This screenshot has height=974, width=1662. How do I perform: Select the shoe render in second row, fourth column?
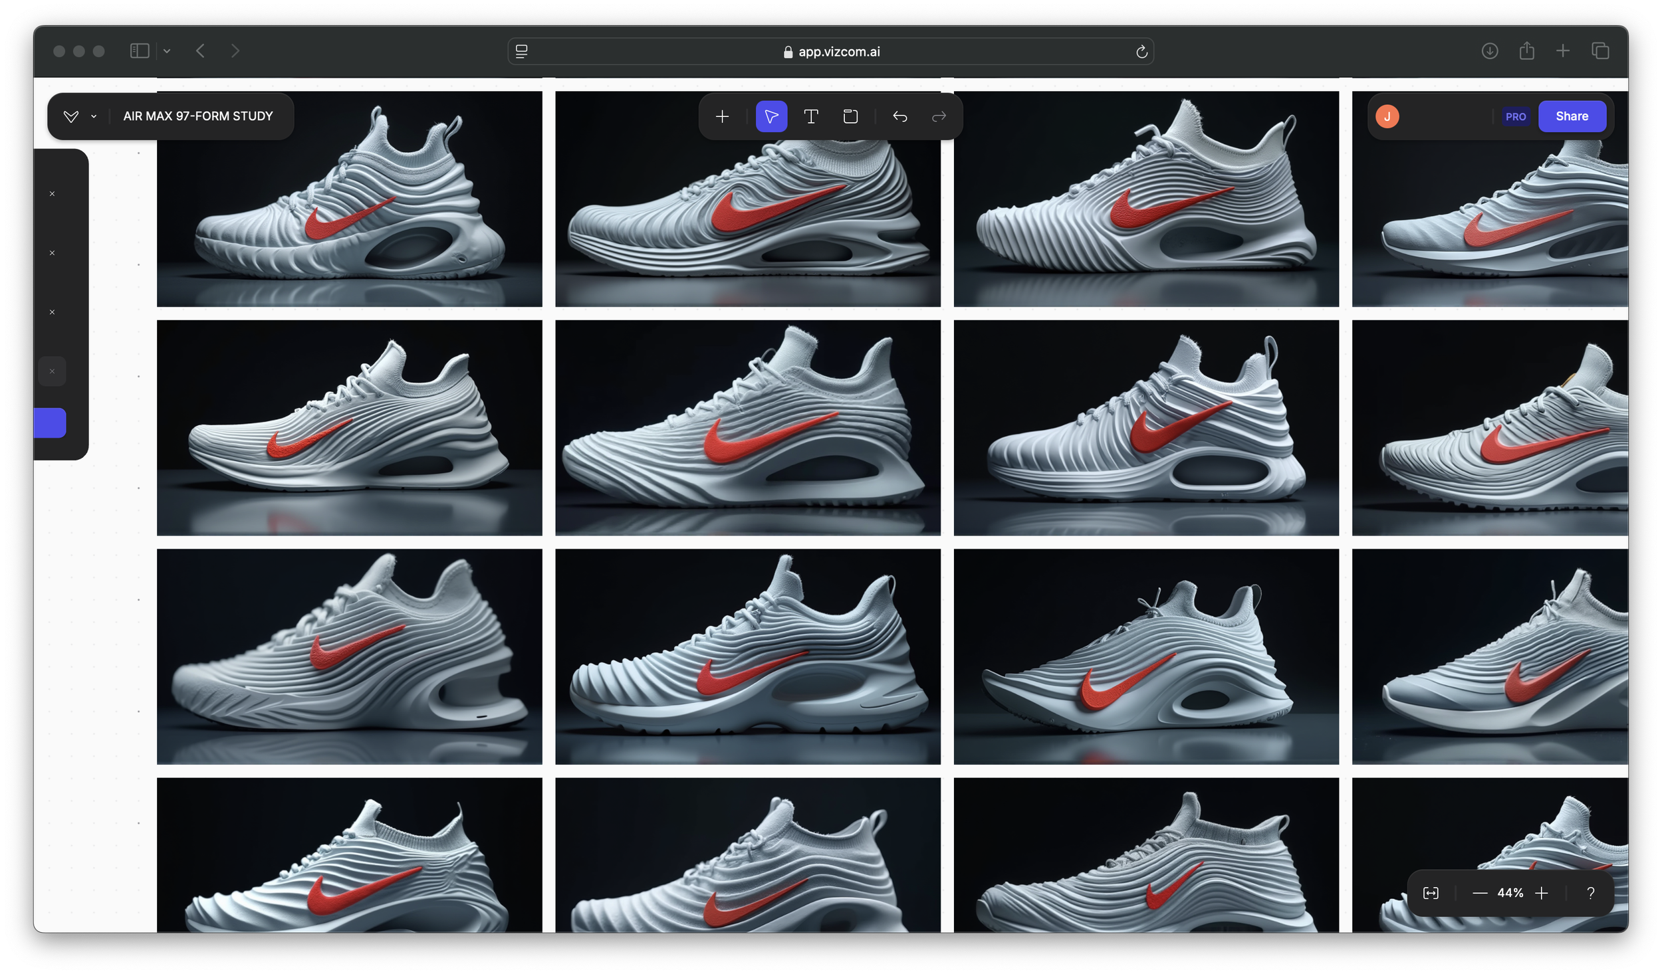coord(1490,428)
